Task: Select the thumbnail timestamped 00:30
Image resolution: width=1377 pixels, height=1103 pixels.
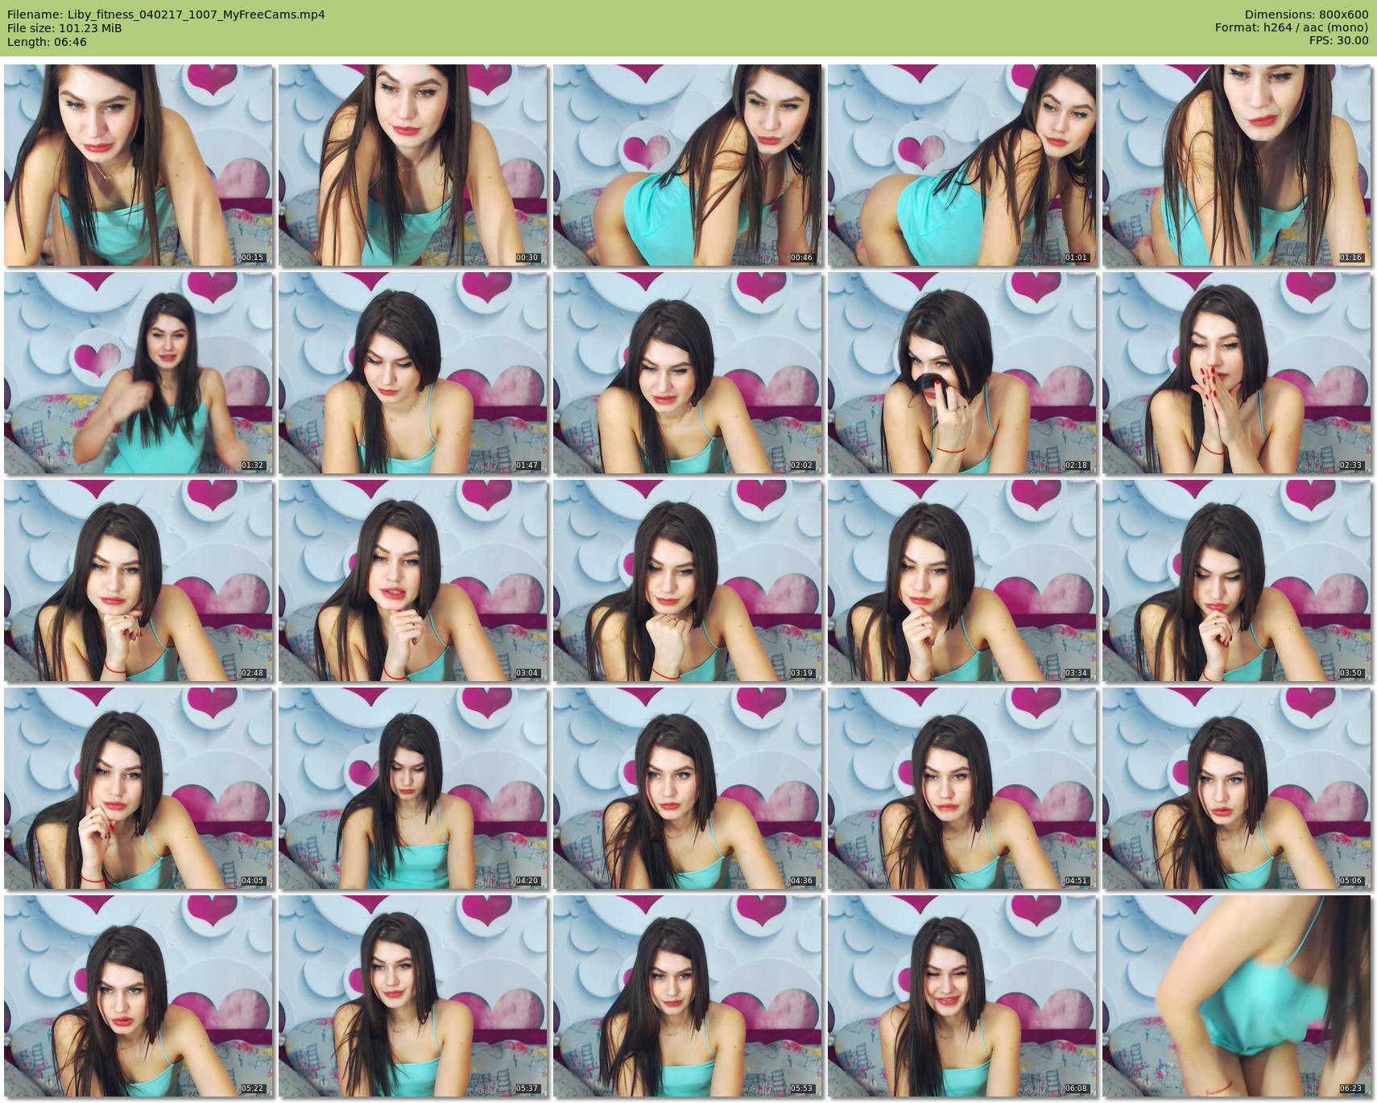Action: click(413, 165)
